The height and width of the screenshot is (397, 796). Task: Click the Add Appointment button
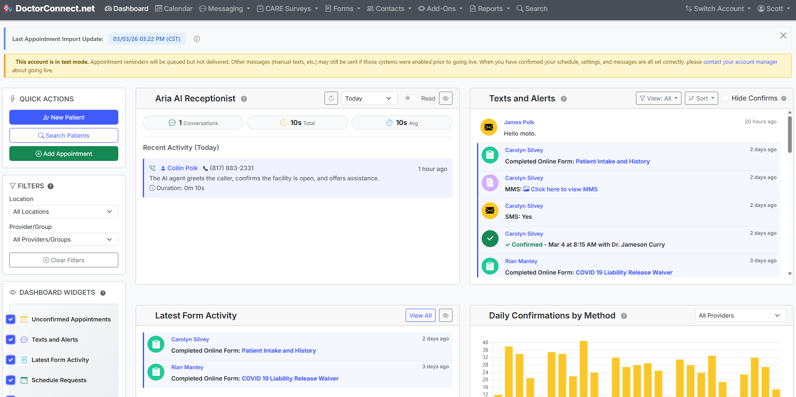point(64,154)
